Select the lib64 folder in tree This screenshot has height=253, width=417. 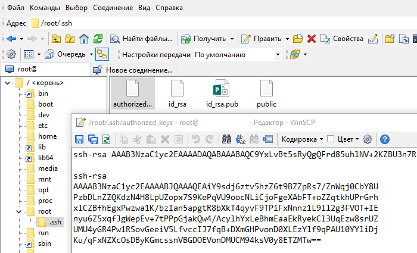45,158
